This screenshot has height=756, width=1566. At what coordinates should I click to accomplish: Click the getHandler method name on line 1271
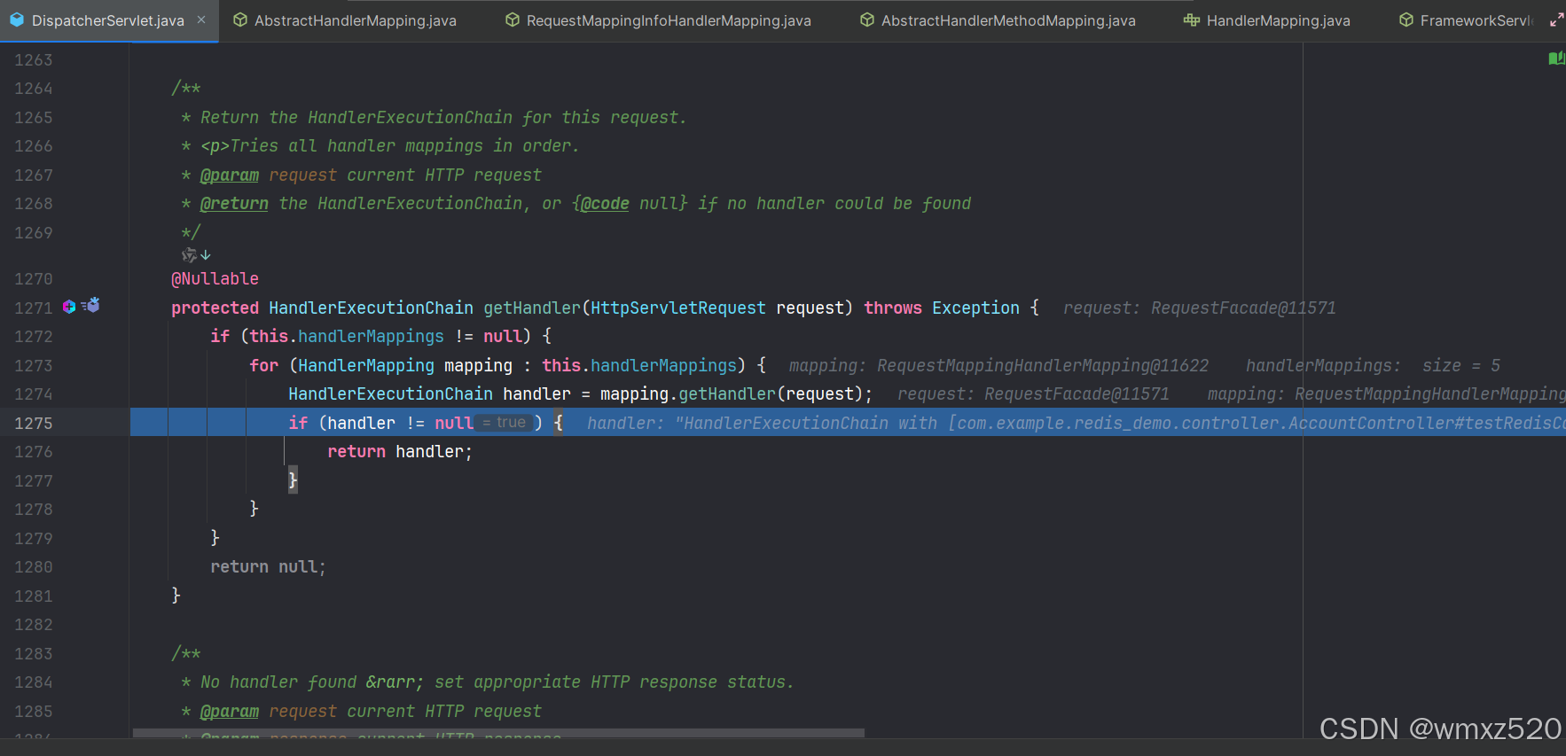pos(532,308)
